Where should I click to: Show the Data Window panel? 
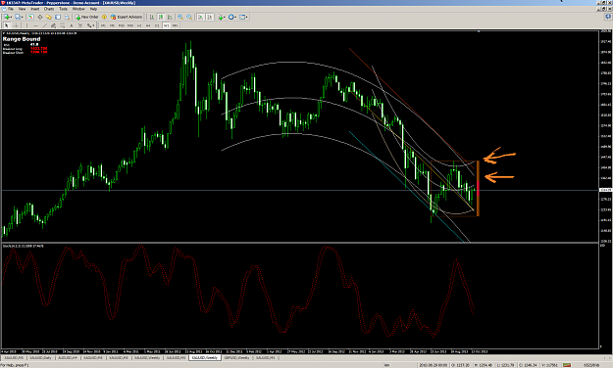[40, 17]
